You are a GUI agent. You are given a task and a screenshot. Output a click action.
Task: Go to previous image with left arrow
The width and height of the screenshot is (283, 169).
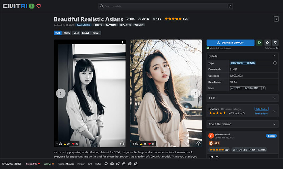click(x=61, y=93)
